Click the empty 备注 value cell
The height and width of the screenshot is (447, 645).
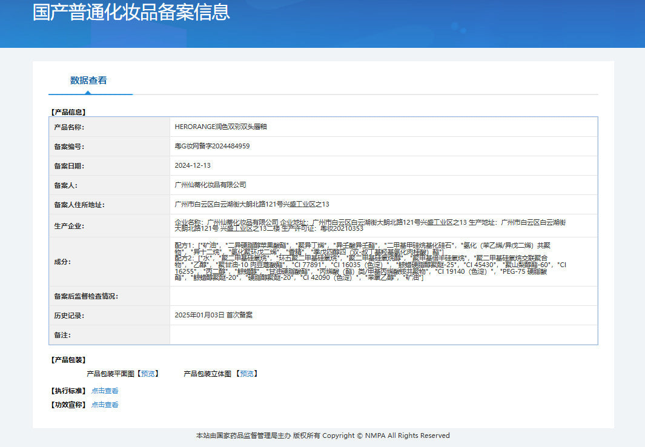383,335
